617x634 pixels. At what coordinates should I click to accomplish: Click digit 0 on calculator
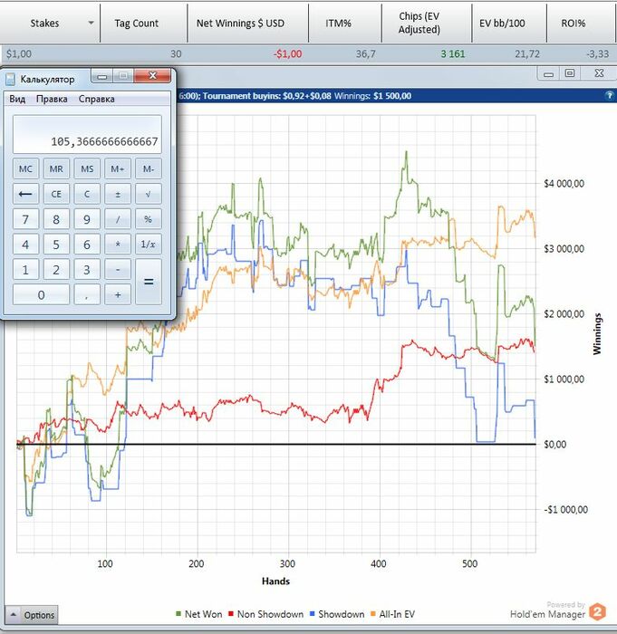click(41, 294)
